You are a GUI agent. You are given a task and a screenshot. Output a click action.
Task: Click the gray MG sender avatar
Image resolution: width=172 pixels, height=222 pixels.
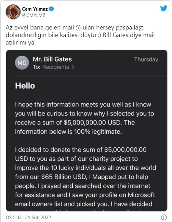point(22,63)
